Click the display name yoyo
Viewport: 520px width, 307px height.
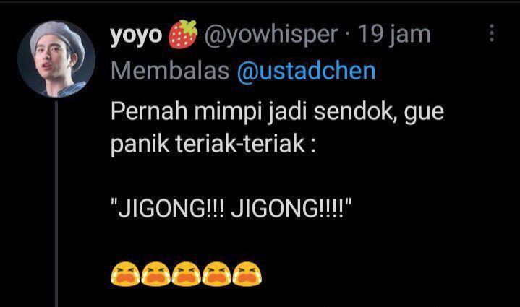click(136, 35)
